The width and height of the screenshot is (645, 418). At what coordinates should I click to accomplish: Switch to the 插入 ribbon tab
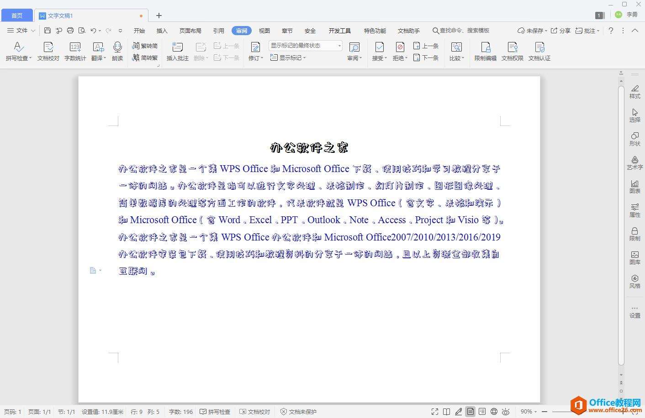(162, 31)
